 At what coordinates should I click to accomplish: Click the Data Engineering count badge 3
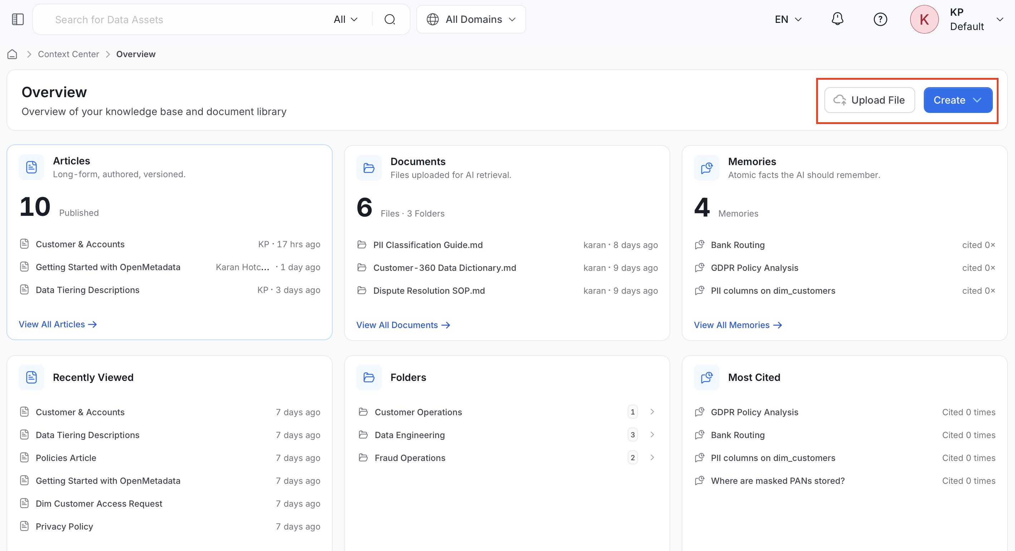(633, 435)
